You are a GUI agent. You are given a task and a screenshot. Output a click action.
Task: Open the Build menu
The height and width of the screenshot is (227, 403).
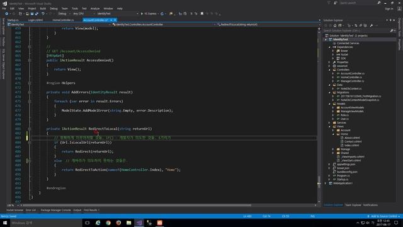43,8
